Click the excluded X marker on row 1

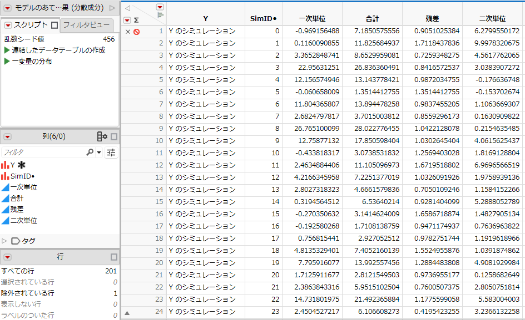pyautogui.click(x=127, y=32)
